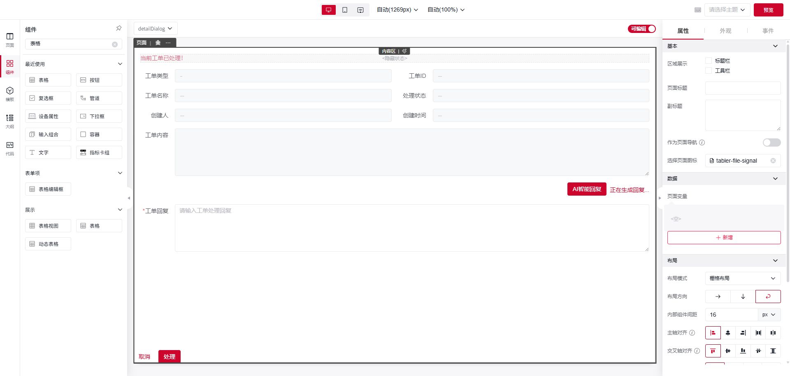Switch to the 外观 tab

coord(725,31)
